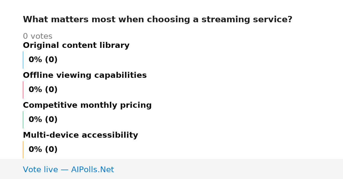Click the poll question heading about streaming service

[157, 20]
